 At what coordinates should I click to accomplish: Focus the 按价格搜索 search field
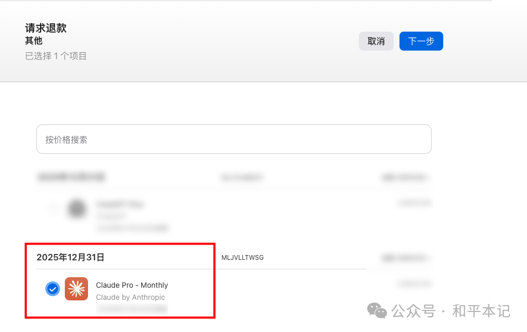[x=233, y=139]
